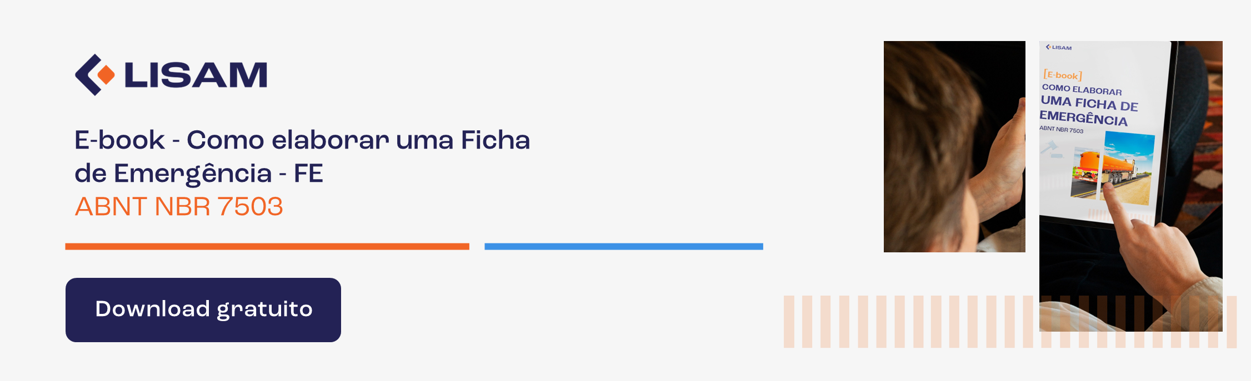The image size is (1251, 381).
Task: Open the left photo of person's head
Action: click(954, 146)
